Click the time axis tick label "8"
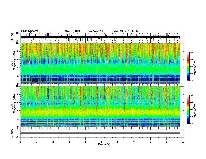 pos(150,142)
